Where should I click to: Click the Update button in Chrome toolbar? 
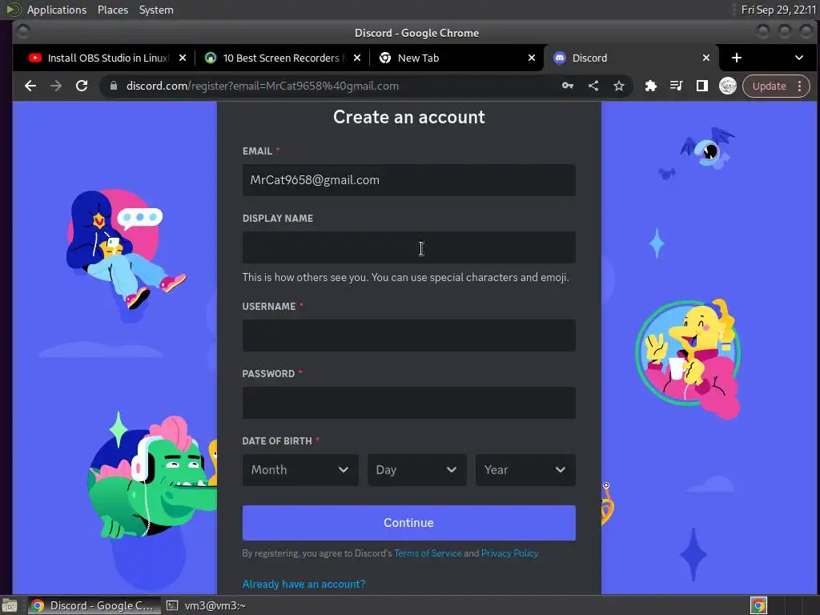769,86
